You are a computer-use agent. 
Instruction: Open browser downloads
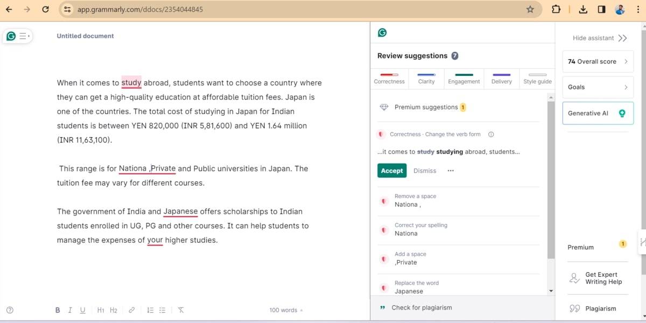(583, 9)
